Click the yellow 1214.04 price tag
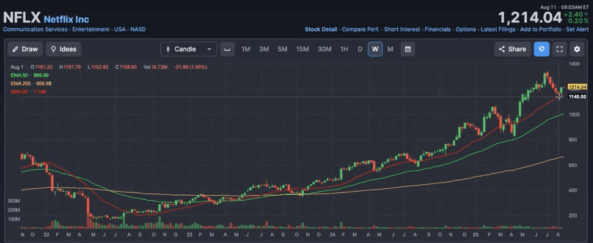Screen dimensions: 593x243 577,87
